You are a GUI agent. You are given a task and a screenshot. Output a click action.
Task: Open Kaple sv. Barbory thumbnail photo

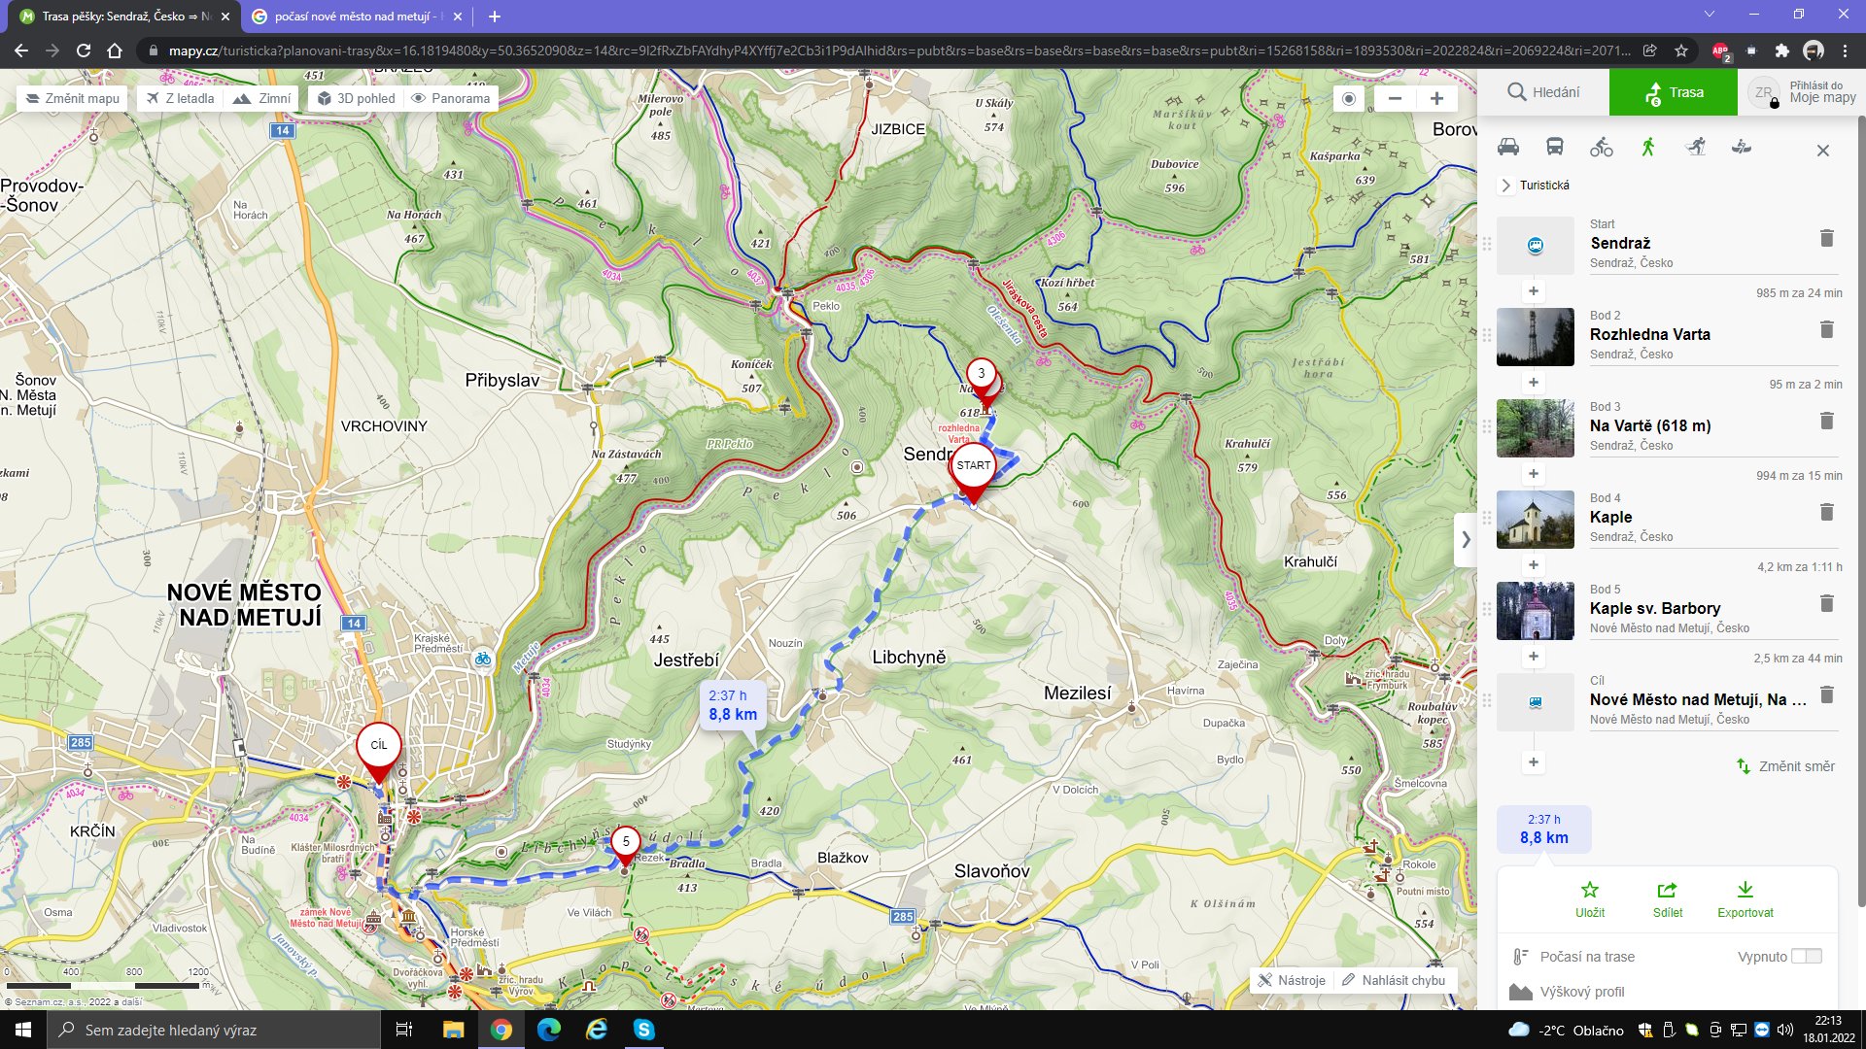[1535, 611]
